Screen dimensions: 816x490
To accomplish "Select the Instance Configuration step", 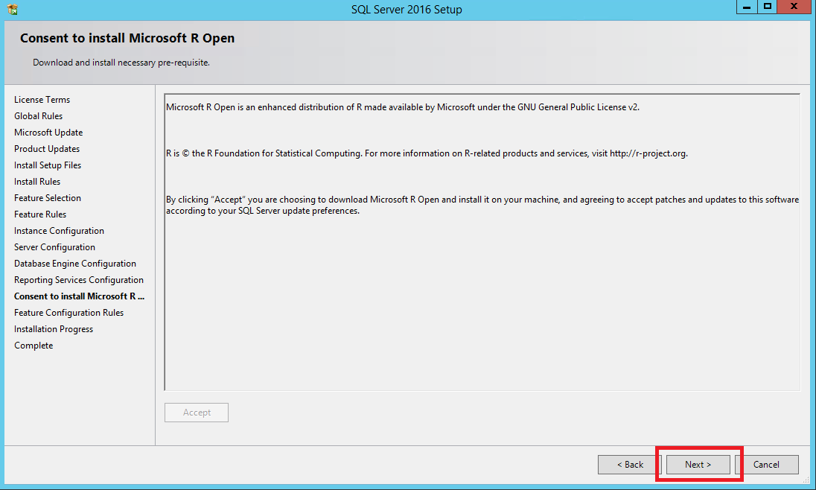I will 60,231.
